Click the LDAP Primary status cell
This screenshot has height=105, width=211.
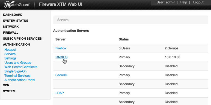point(124,93)
